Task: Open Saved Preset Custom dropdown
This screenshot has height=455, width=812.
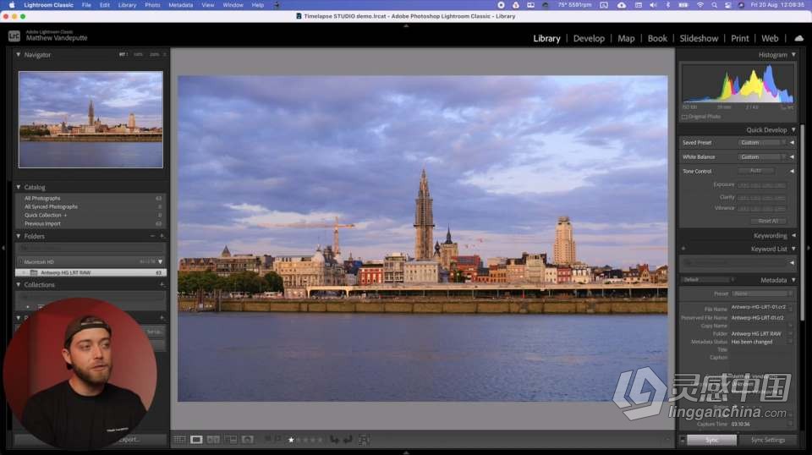Action: [762, 142]
